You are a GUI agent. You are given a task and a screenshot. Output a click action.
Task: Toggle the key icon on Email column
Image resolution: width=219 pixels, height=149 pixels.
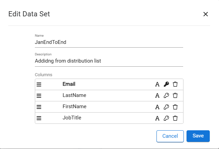pyautogui.click(x=166, y=84)
